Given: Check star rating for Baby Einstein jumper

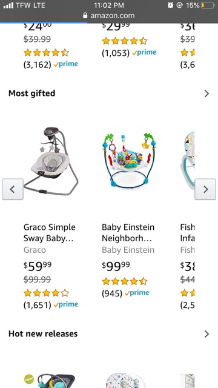Looking at the screenshot, I should click(x=125, y=281).
